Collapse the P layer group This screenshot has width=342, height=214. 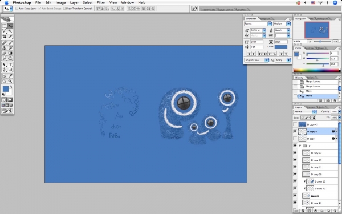coord(300,146)
